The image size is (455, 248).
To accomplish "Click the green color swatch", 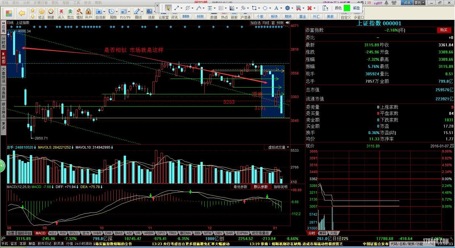I will point(347,8).
